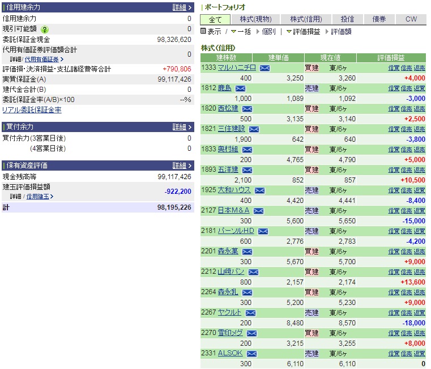Switch to the 株式(信用) tab
This screenshot has height=369, width=431.
(306, 19)
